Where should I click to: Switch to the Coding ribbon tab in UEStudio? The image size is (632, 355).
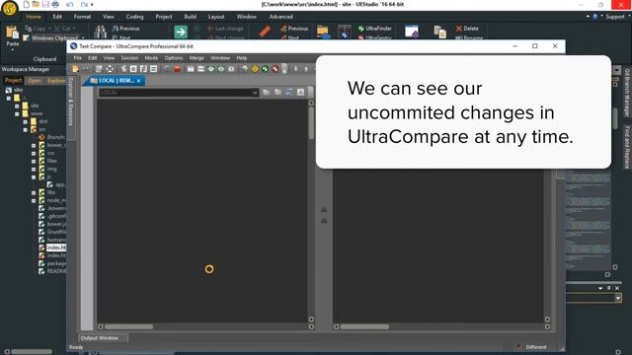(x=134, y=17)
